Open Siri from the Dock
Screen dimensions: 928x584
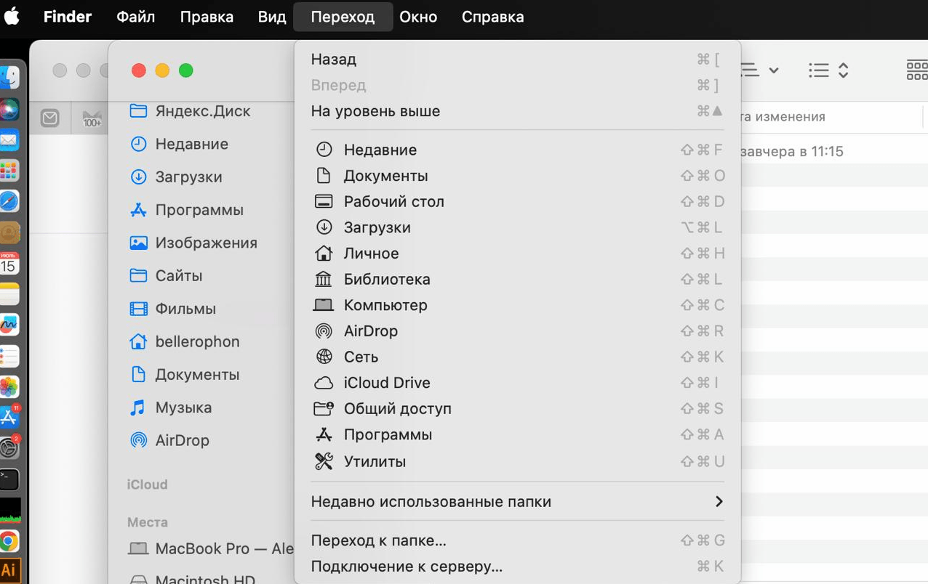tap(9, 109)
